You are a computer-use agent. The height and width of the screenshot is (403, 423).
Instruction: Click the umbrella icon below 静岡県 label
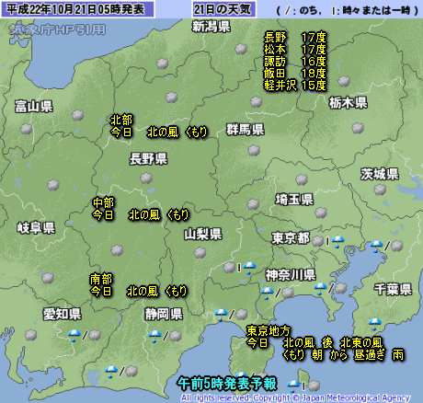point(154,336)
